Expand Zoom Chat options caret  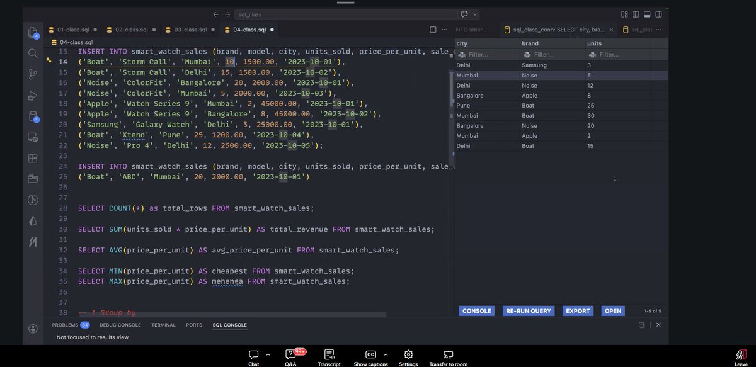point(268,354)
